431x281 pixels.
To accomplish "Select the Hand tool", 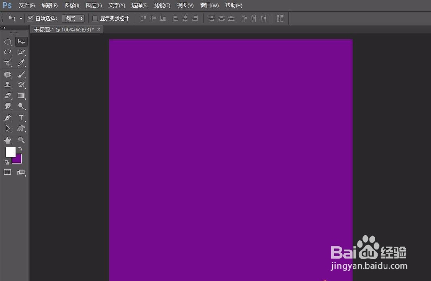I will pyautogui.click(x=8, y=140).
